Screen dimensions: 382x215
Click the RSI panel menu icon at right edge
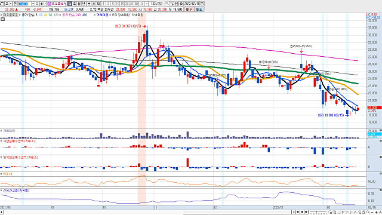tap(381, 173)
